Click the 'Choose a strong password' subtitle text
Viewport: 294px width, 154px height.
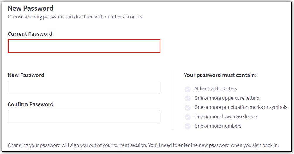tap(75, 17)
